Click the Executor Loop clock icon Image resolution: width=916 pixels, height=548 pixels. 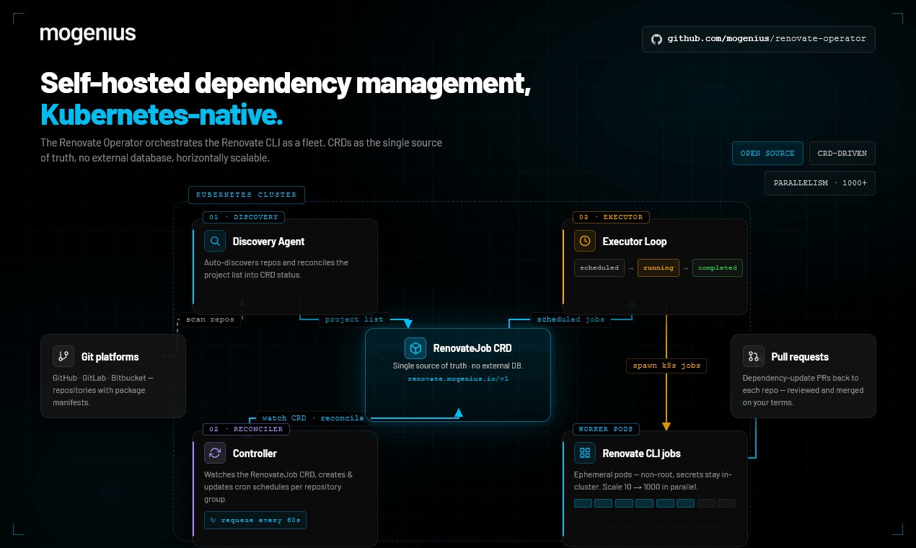click(585, 242)
